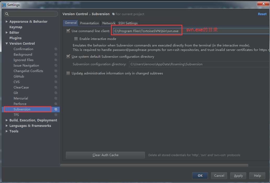Screen dimensions: 270x183
Task: Select Perforce settings item
Action: tap(20, 104)
